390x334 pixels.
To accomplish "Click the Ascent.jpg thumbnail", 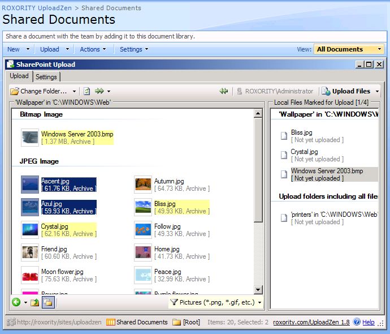I will (x=30, y=185).
